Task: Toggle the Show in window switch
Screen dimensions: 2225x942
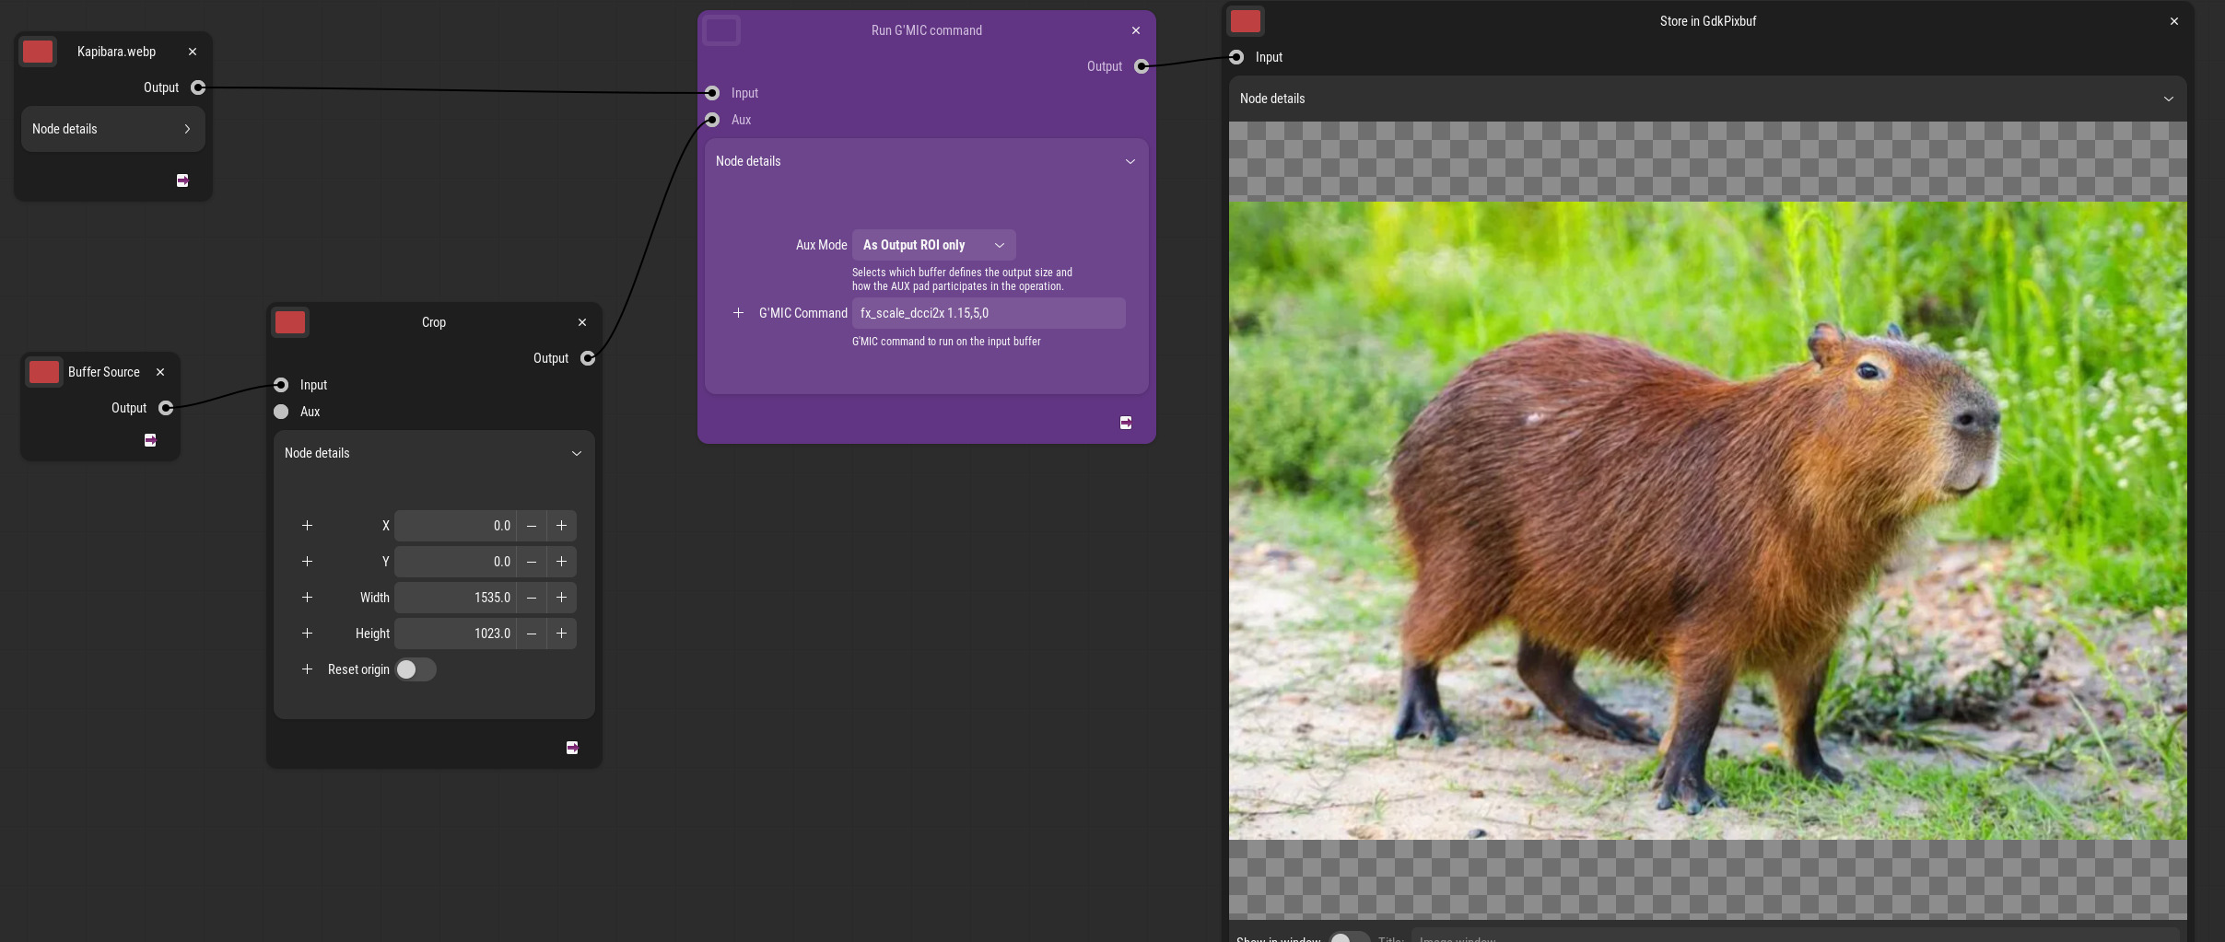Action: (x=1348, y=936)
